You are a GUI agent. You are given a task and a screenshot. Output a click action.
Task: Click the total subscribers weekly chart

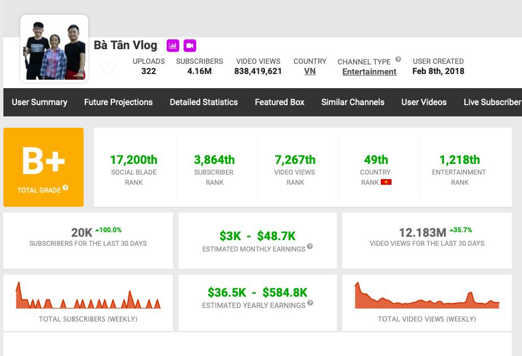88,296
